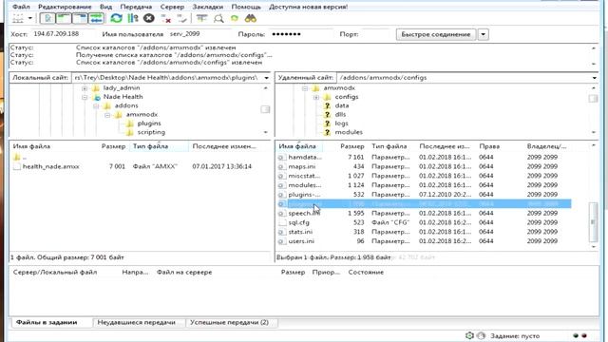608x342 pixels.
Task: Click the maps.ini file icon
Action: tap(281, 167)
